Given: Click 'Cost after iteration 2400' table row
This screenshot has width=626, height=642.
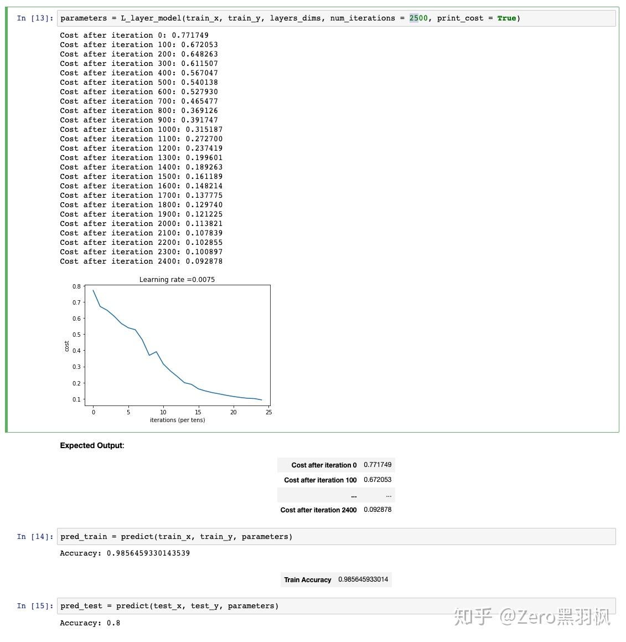Looking at the screenshot, I should 336,510.
